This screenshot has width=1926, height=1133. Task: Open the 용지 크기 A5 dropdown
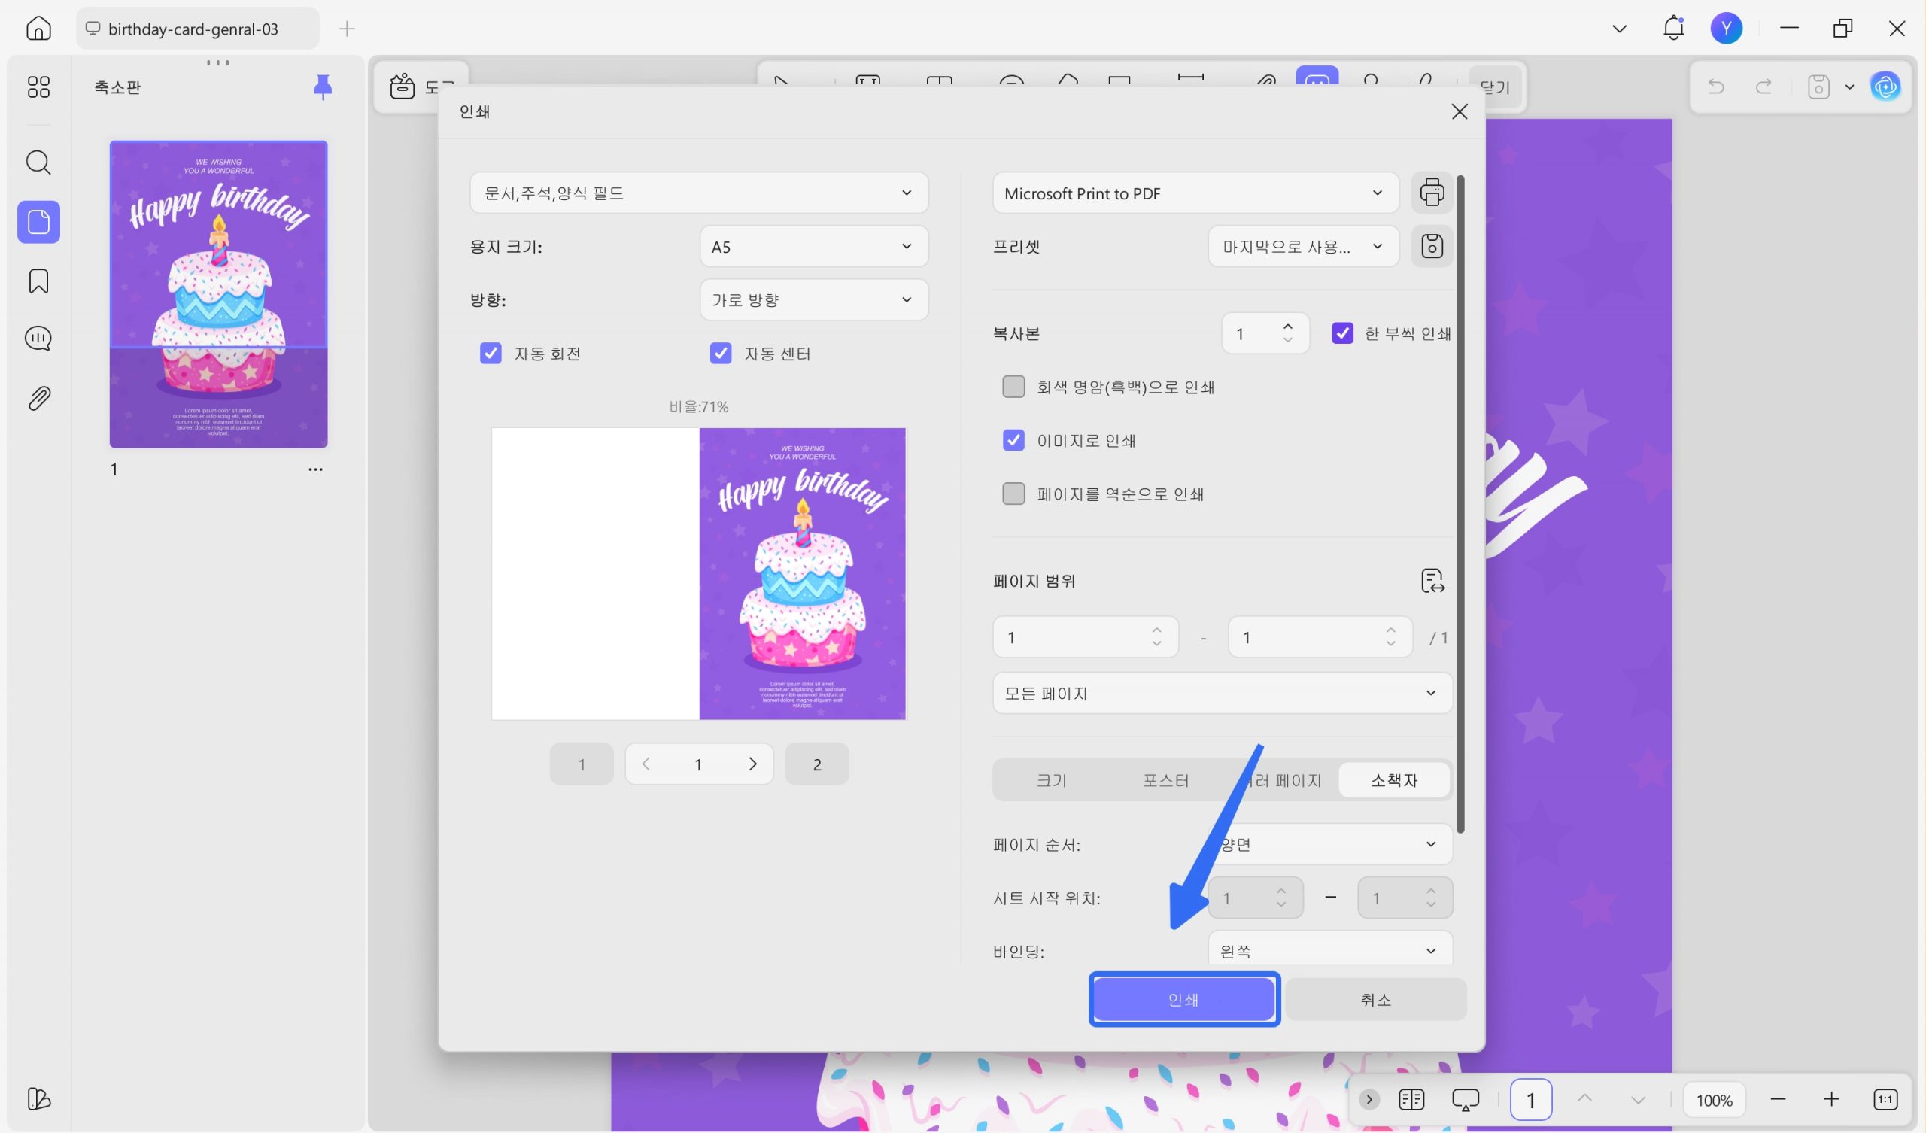pos(814,246)
